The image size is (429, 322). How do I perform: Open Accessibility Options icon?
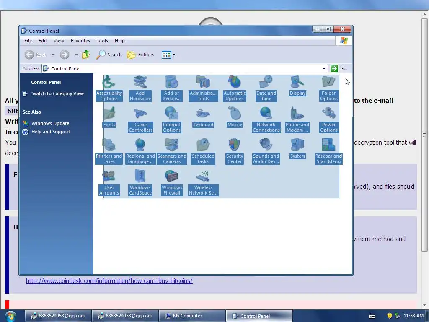tap(109, 88)
